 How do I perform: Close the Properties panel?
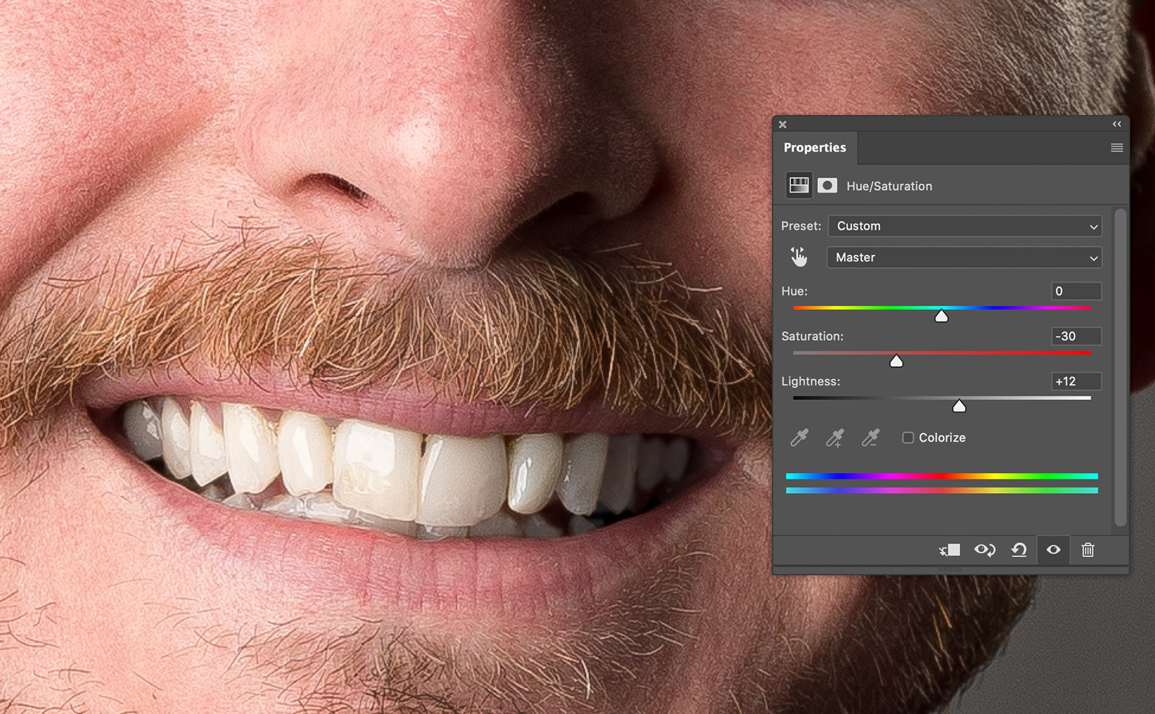pos(783,124)
